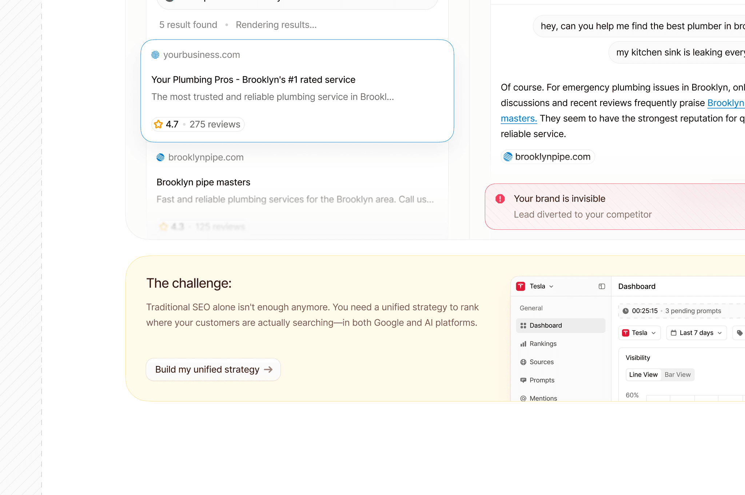Image resolution: width=745 pixels, height=495 pixels.
Task: Click the brooklynpipe.com source chip
Action: (547, 157)
